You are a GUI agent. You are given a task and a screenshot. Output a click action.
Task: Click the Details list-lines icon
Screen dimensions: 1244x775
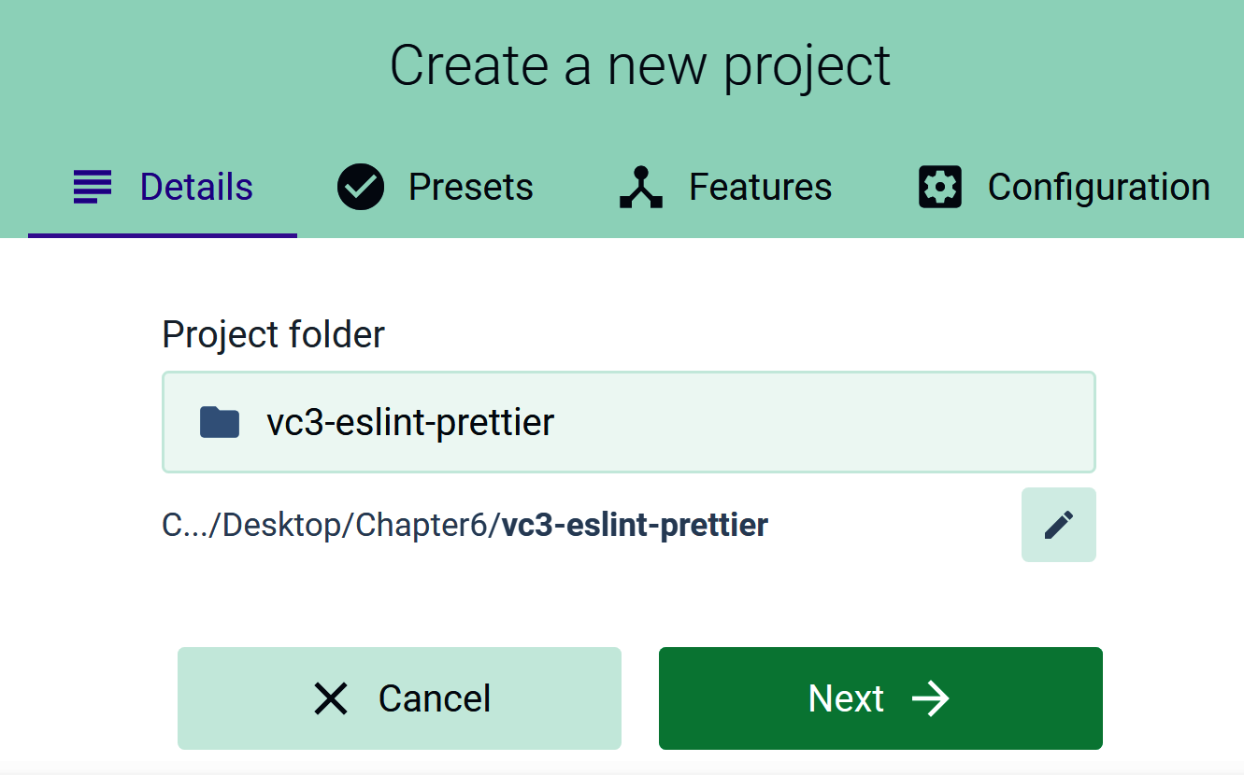pyautogui.click(x=92, y=188)
